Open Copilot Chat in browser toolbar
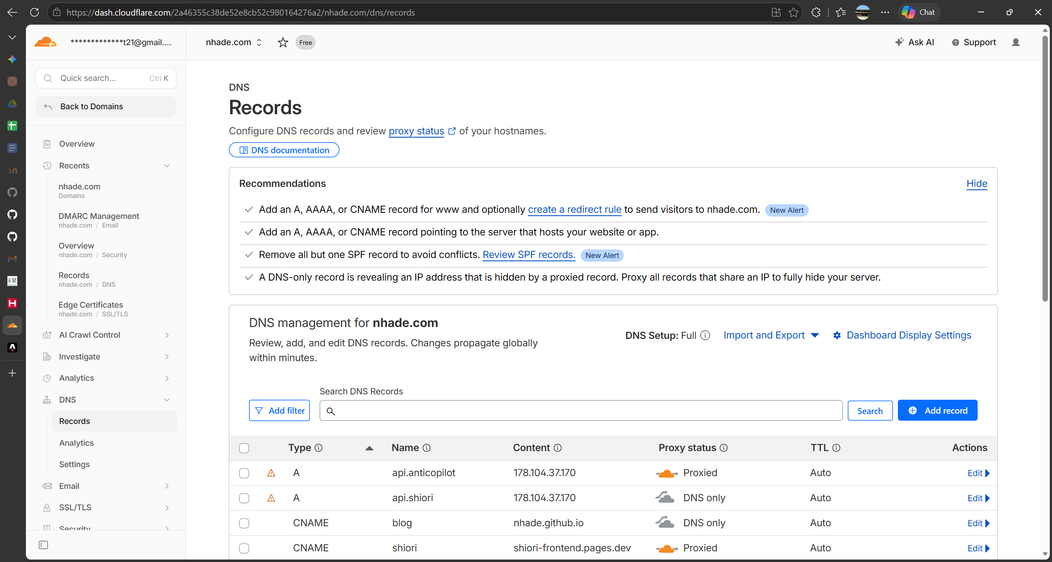Viewport: 1052px width, 562px height. coord(919,12)
